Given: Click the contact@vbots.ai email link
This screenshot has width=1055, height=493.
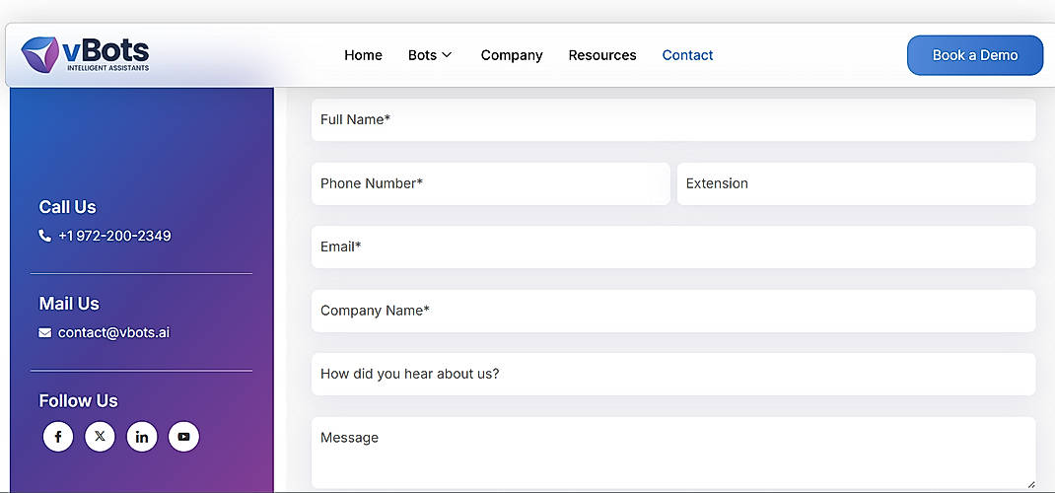Looking at the screenshot, I should [x=113, y=333].
